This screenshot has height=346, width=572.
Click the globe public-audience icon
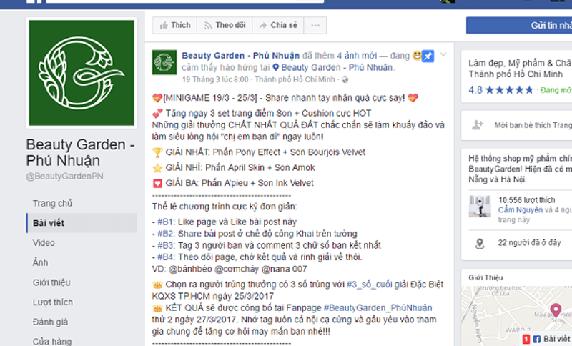[x=345, y=80]
